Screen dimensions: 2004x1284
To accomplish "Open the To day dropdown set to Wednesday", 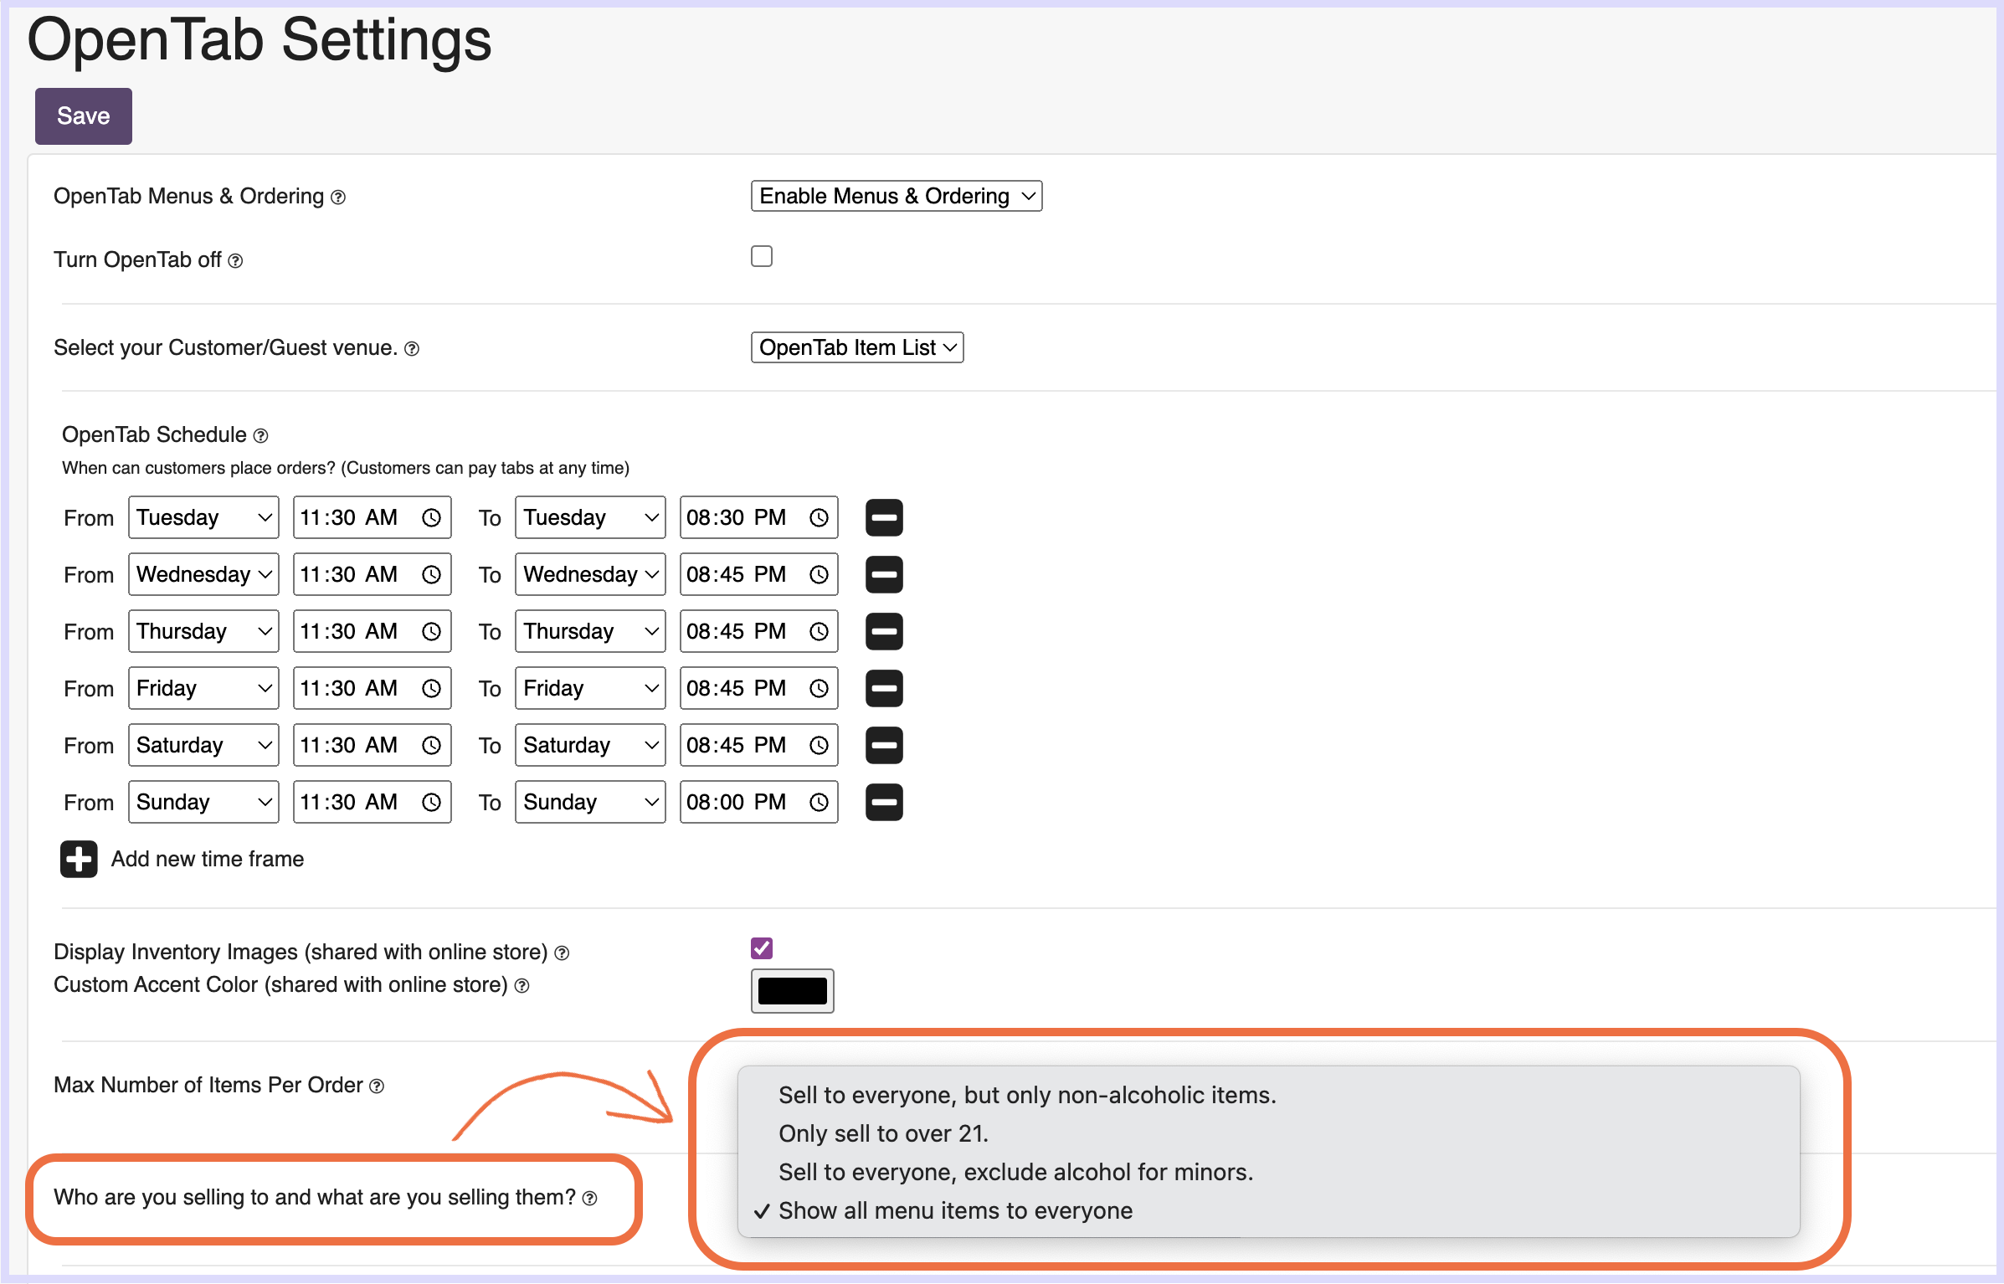I will [x=590, y=574].
